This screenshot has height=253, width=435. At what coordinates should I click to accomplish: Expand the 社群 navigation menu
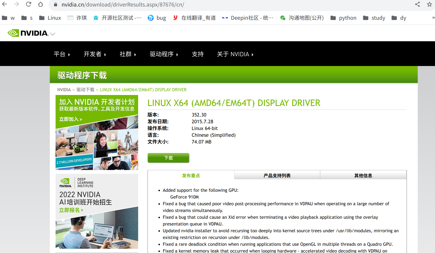point(128,54)
